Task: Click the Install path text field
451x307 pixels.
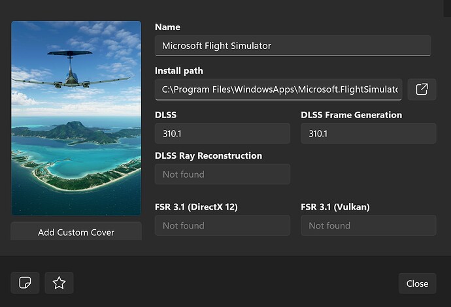Action: (x=278, y=89)
